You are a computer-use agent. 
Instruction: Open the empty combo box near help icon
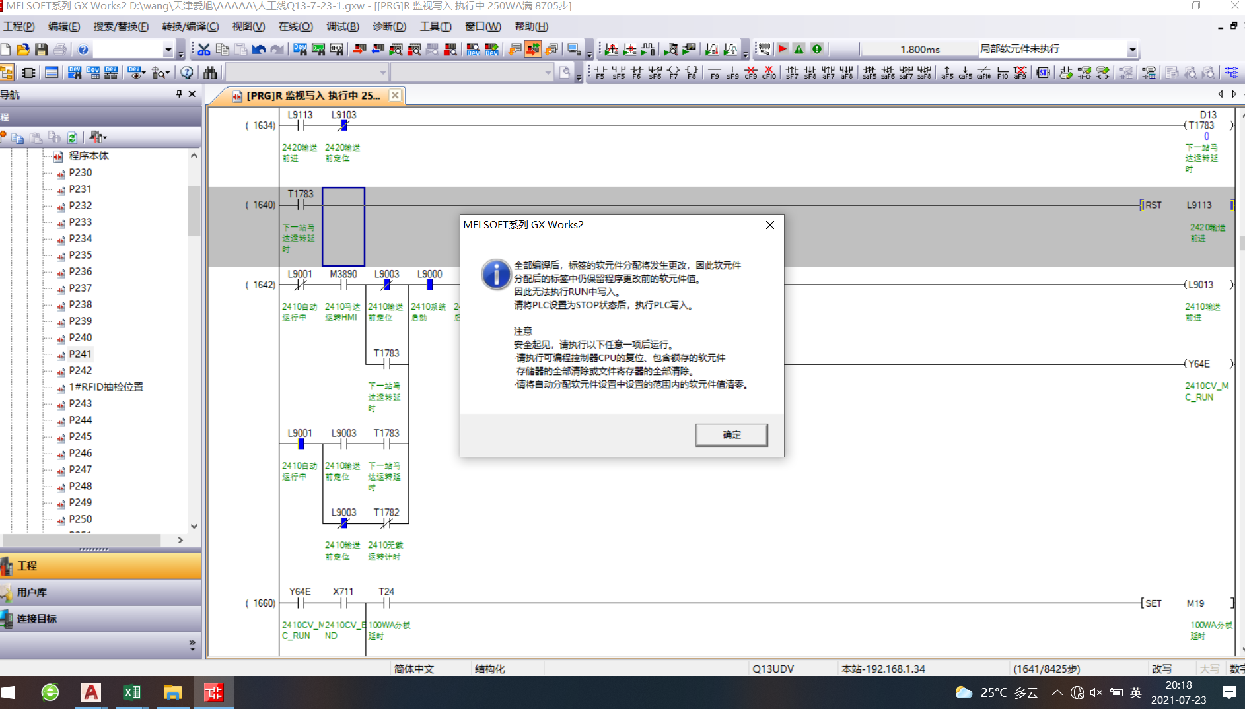click(x=168, y=50)
